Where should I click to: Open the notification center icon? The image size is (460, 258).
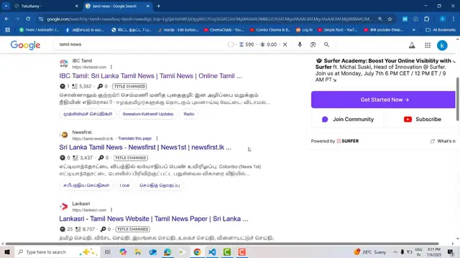click(x=451, y=252)
